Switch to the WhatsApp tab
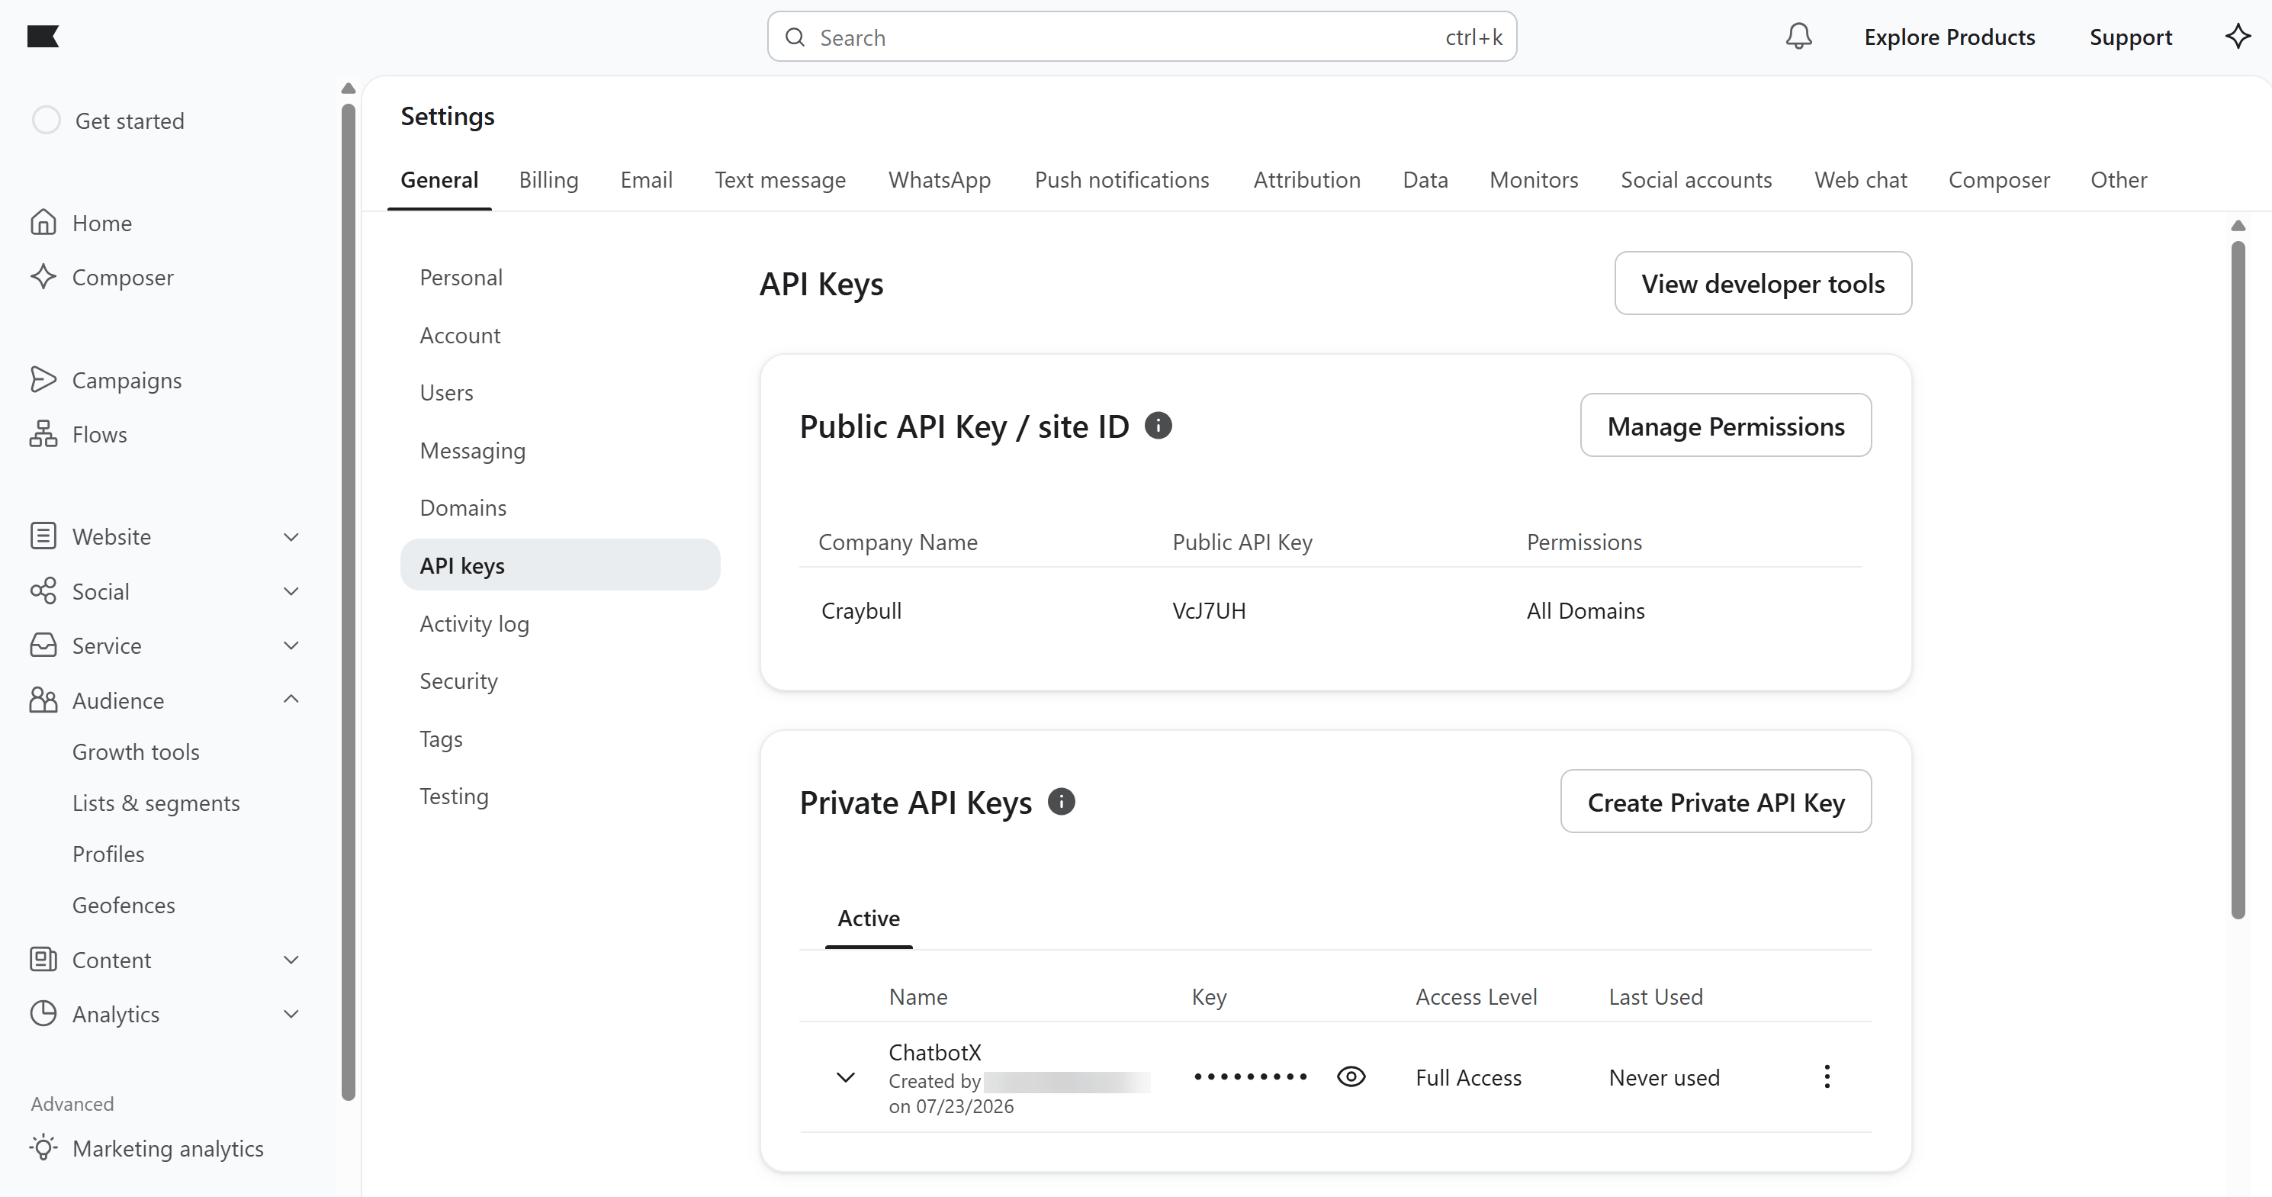2272x1197 pixels. click(x=940, y=180)
